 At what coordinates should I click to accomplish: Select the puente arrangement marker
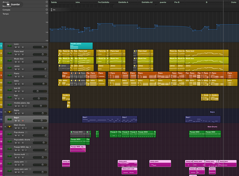[x=163, y=2]
